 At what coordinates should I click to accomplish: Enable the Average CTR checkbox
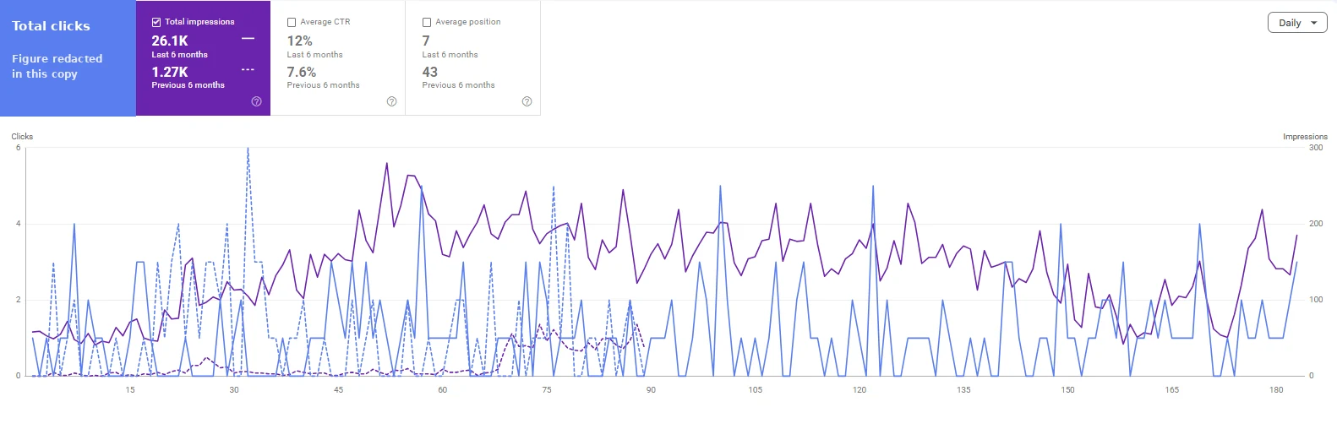(x=292, y=22)
